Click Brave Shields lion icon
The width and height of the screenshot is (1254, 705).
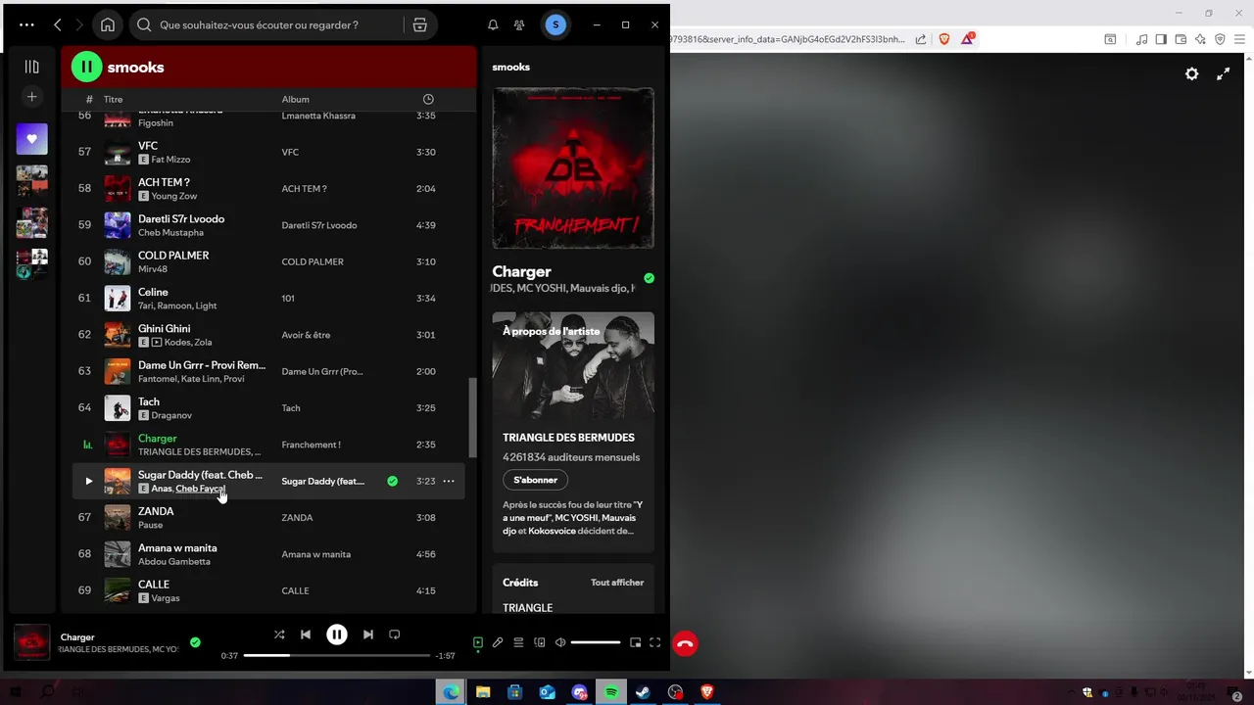[944, 39]
